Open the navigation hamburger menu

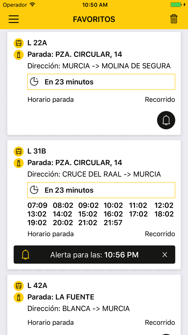[13, 19]
